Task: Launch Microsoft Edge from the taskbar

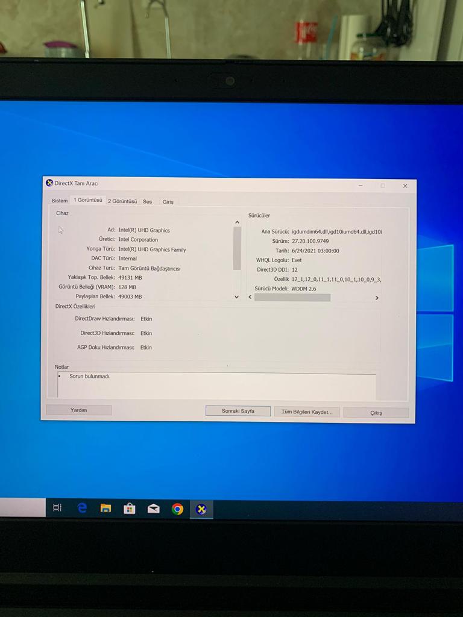Action: [82, 508]
